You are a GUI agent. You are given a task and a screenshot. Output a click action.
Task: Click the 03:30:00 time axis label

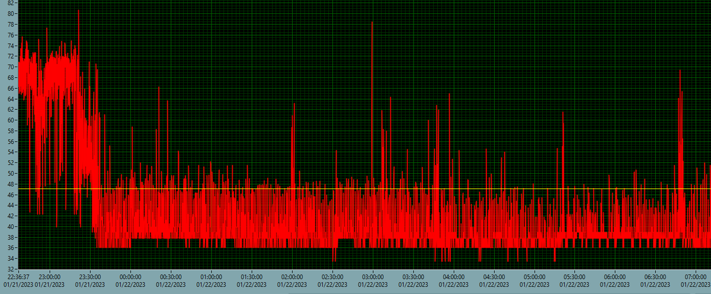(x=413, y=276)
